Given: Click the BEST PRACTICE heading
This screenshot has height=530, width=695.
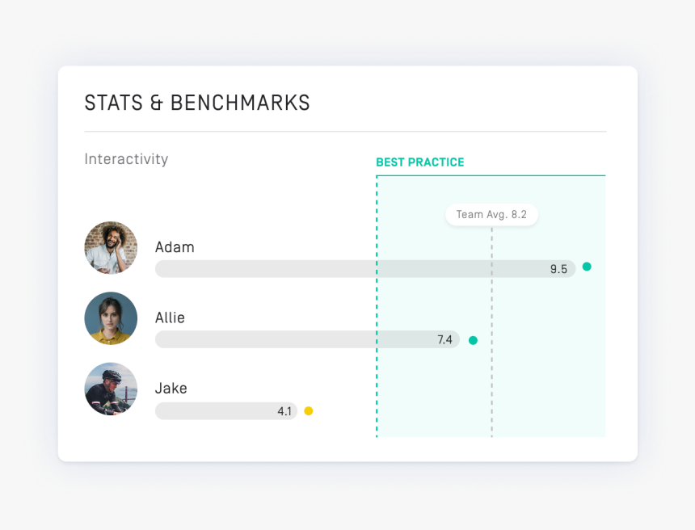Looking at the screenshot, I should point(420,162).
